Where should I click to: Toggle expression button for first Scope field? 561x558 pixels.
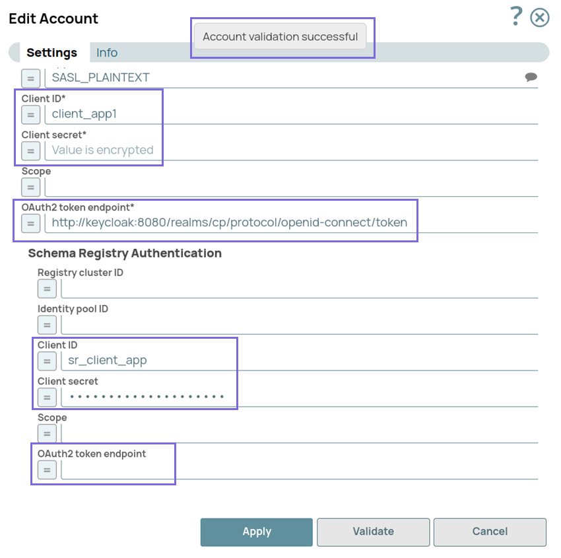point(30,187)
